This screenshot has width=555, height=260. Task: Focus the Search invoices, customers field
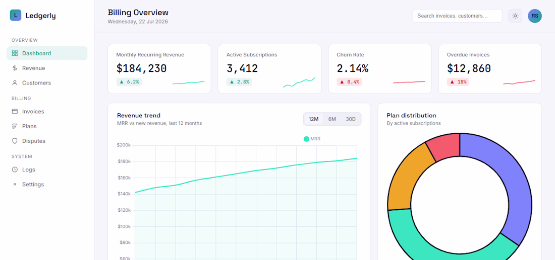pyautogui.click(x=457, y=16)
